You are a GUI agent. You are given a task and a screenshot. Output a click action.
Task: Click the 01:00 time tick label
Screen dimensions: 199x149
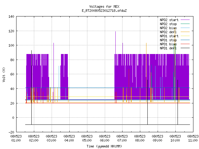[16, 141]
